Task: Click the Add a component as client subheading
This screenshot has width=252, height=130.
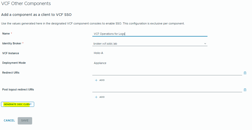Action: click(38, 15)
